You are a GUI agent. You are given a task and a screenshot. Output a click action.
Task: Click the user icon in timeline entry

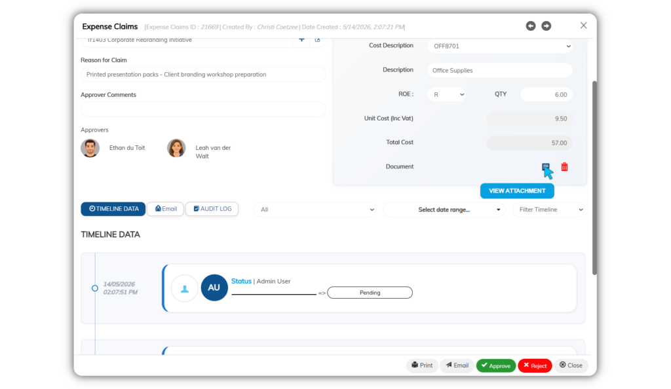pos(184,288)
